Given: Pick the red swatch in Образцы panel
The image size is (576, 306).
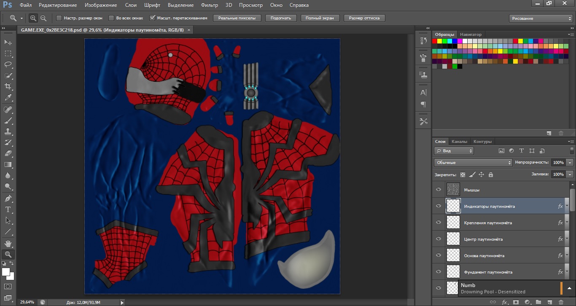Looking at the screenshot, I should [x=435, y=41].
